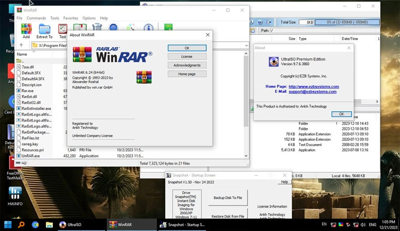This screenshot has height=231, width=400.
Task: Open File Explorer from the taskbar
Action: point(49,224)
